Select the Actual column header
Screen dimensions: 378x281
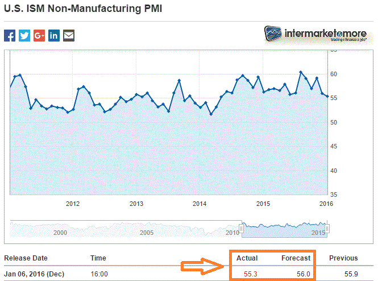247,258
